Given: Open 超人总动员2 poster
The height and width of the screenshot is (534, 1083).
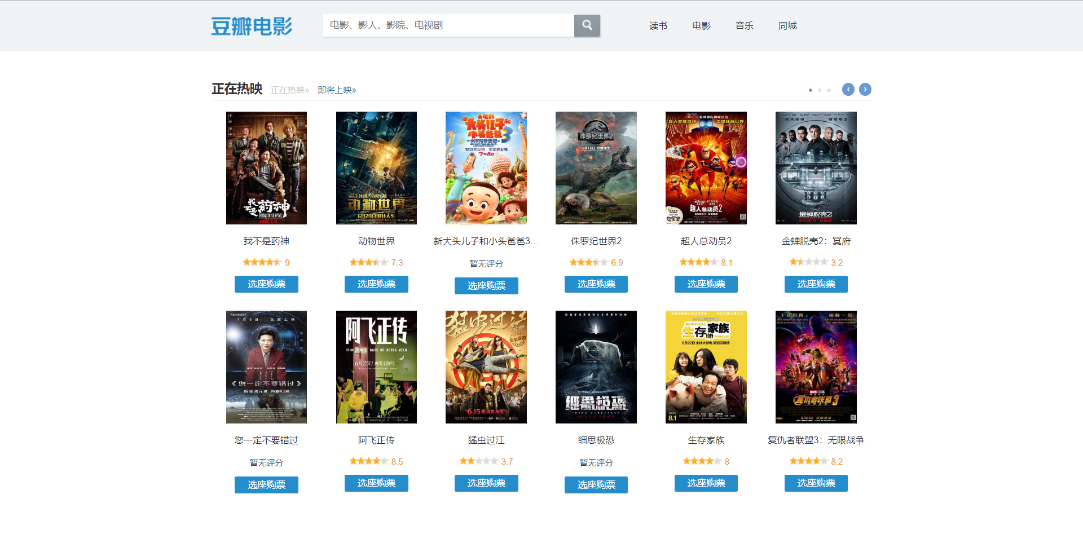Looking at the screenshot, I should pos(706,168).
